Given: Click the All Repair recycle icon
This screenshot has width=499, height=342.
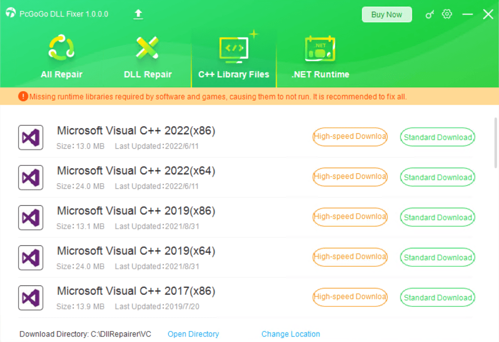Looking at the screenshot, I should pyautogui.click(x=61, y=48).
